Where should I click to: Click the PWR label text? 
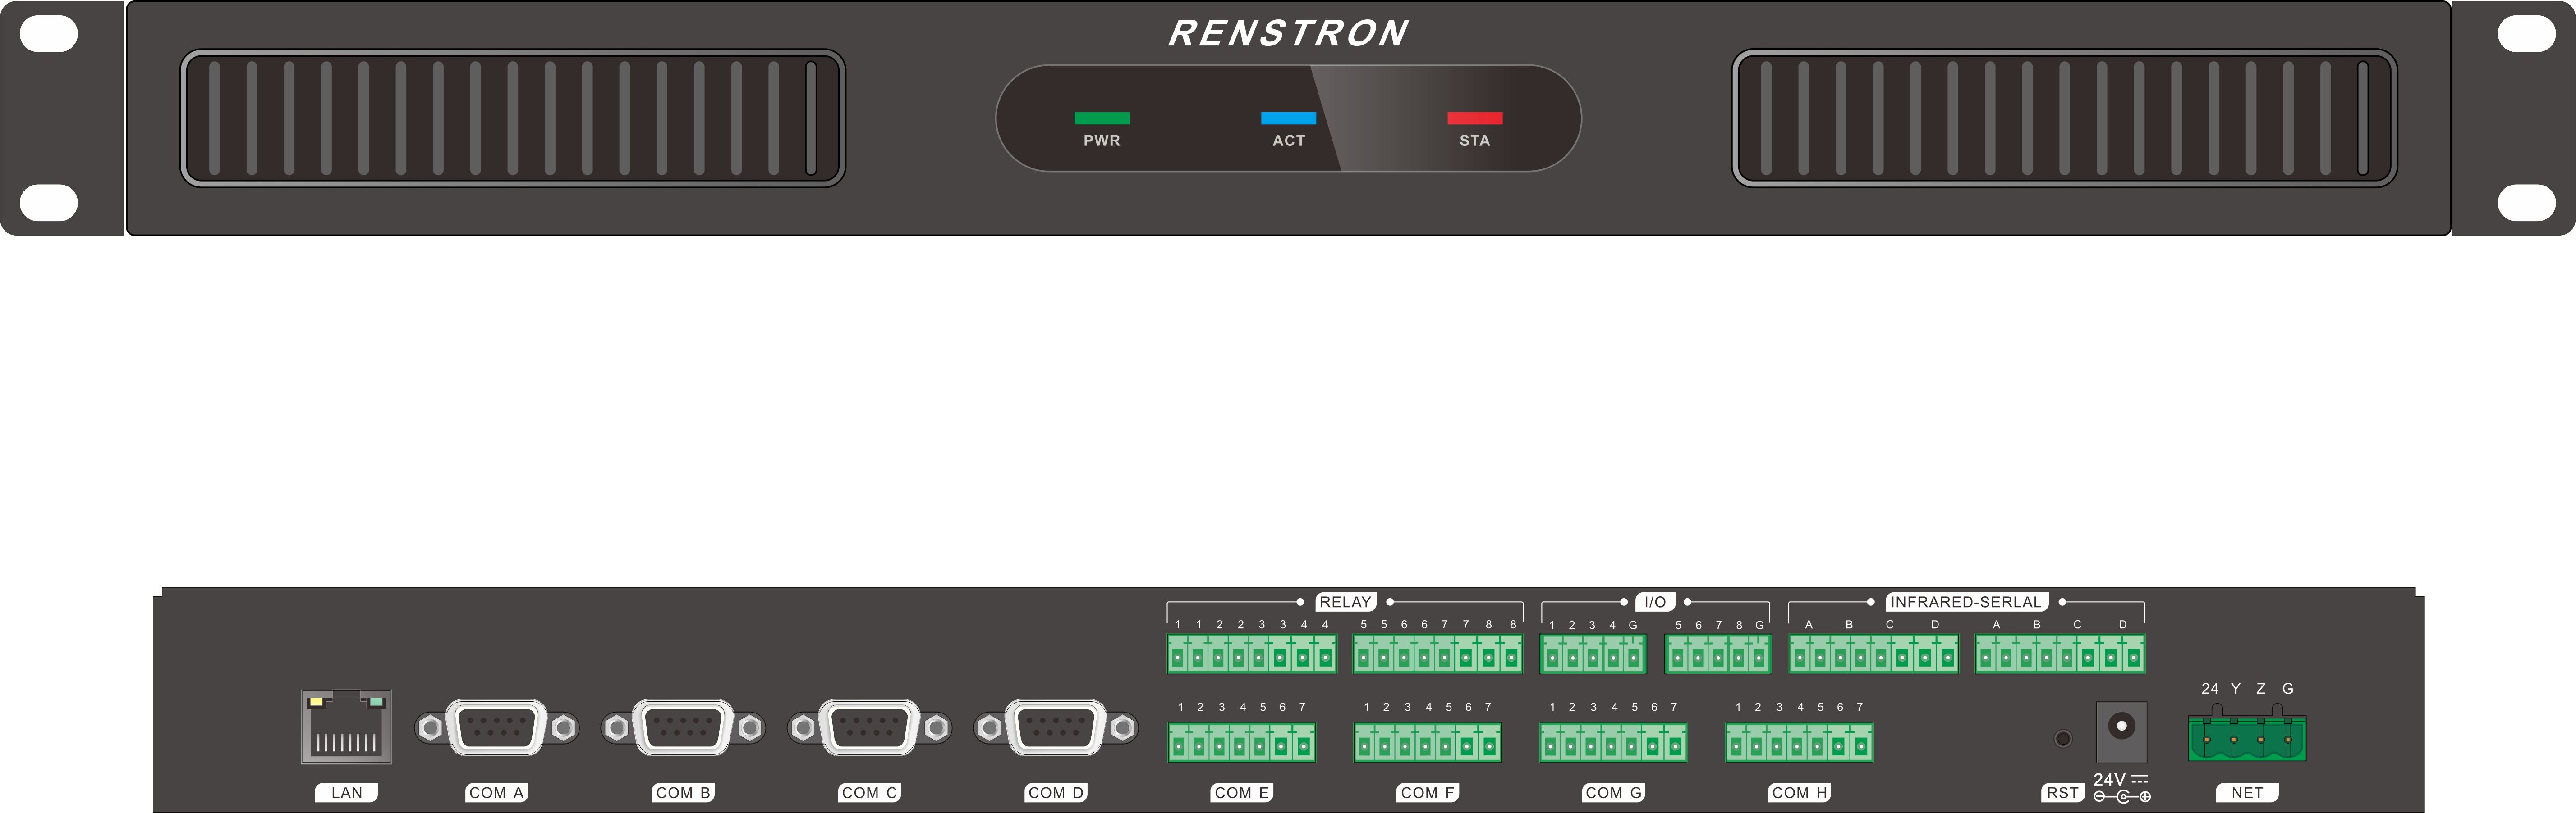click(x=1102, y=141)
